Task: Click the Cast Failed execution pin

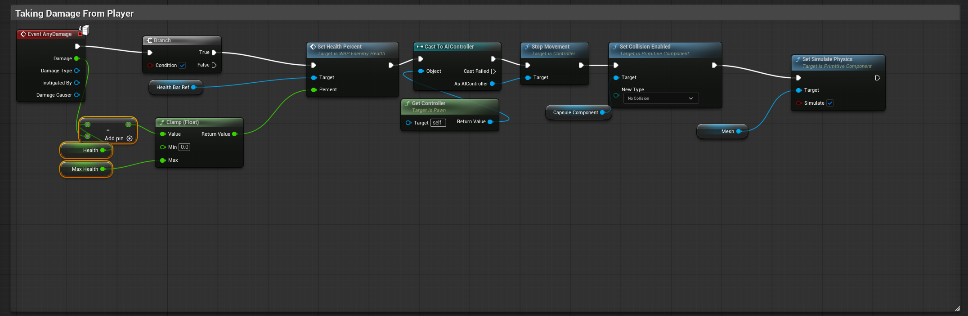Action: point(493,71)
